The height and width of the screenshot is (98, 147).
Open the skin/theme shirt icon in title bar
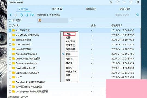click(x=111, y=2)
